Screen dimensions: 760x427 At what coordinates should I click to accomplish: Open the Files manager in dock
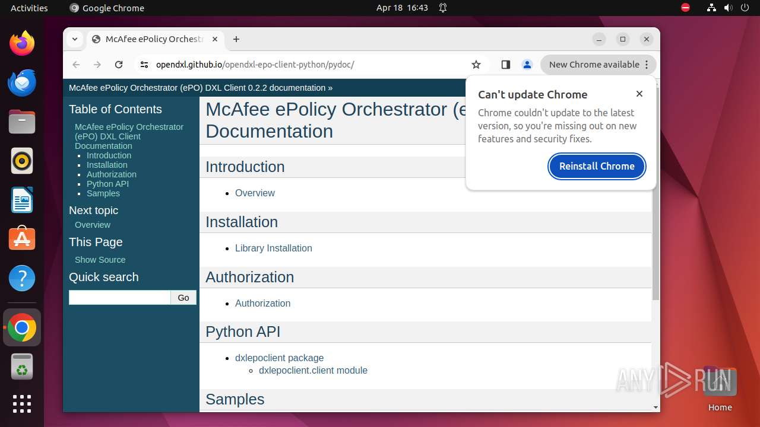[22, 122]
